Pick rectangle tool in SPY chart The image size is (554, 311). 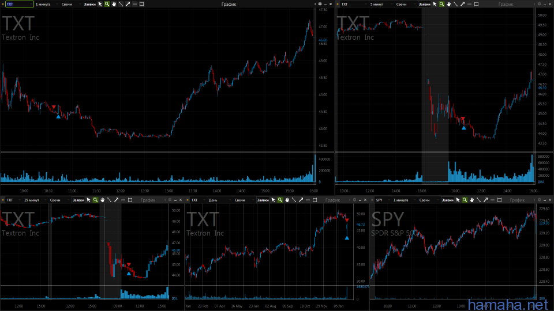pos(499,200)
